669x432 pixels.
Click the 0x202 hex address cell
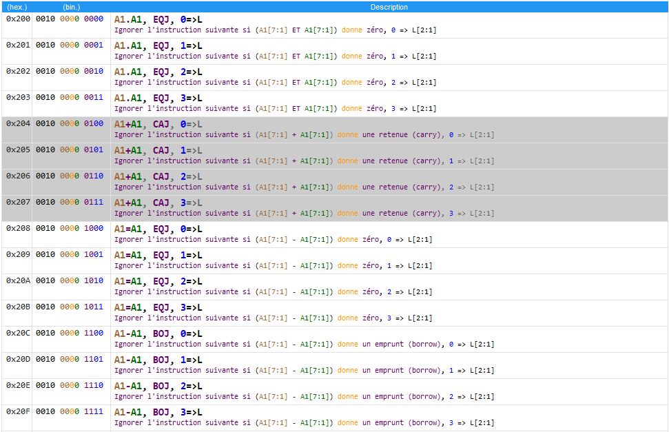(18, 71)
